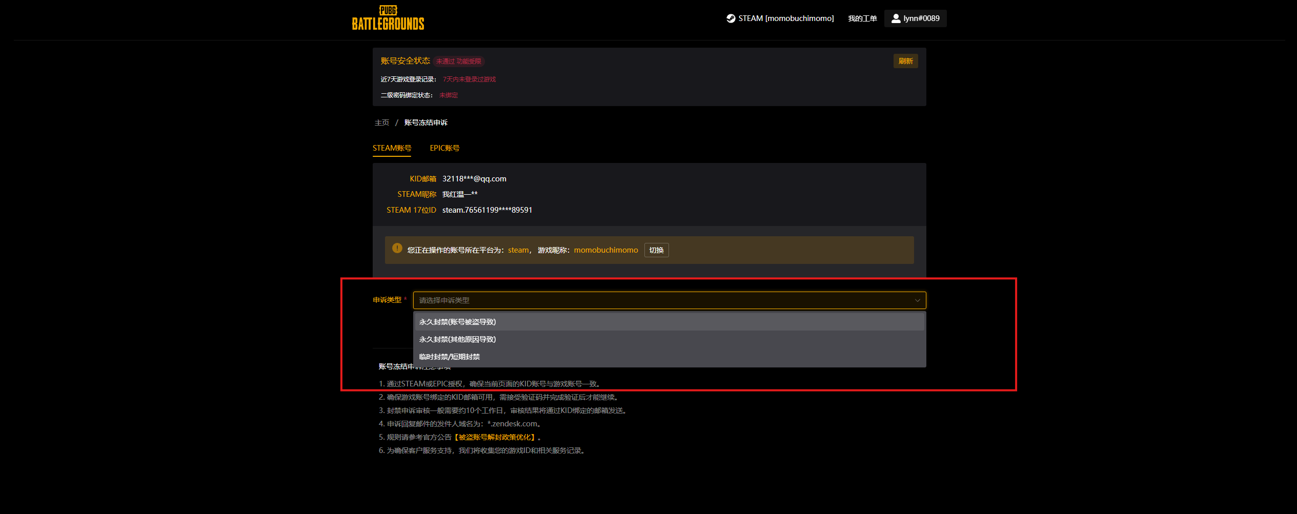Switch to the EPIC账号 tab
The height and width of the screenshot is (514, 1297).
(444, 148)
